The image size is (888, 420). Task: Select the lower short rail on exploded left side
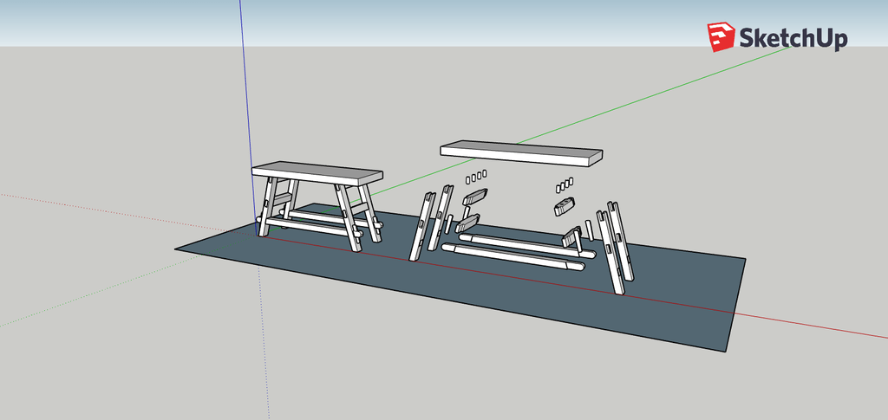pyautogui.click(x=467, y=223)
